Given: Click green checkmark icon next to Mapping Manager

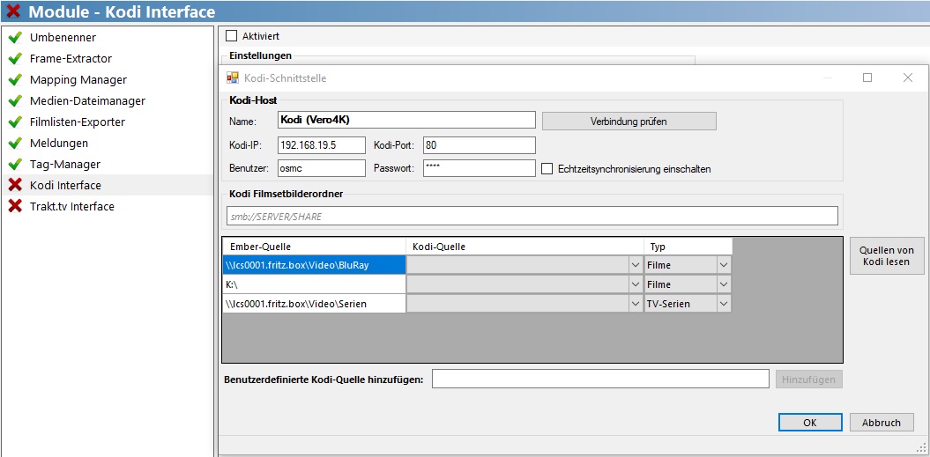Looking at the screenshot, I should 15,79.
